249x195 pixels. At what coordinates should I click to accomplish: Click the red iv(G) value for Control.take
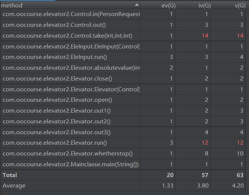coord(206,36)
